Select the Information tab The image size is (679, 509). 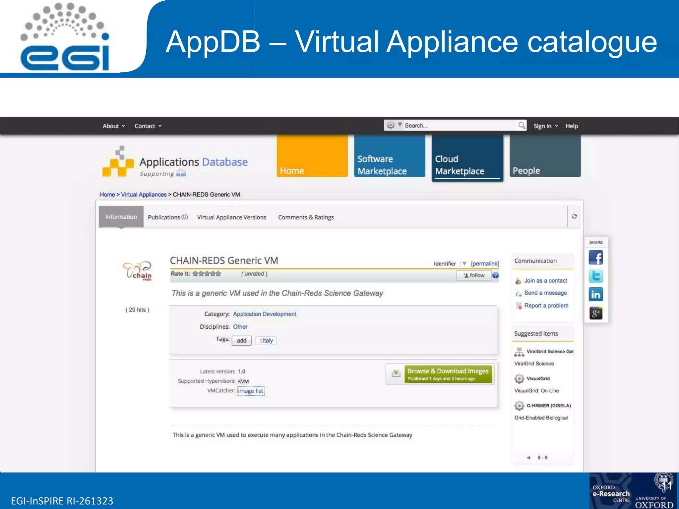(x=121, y=217)
